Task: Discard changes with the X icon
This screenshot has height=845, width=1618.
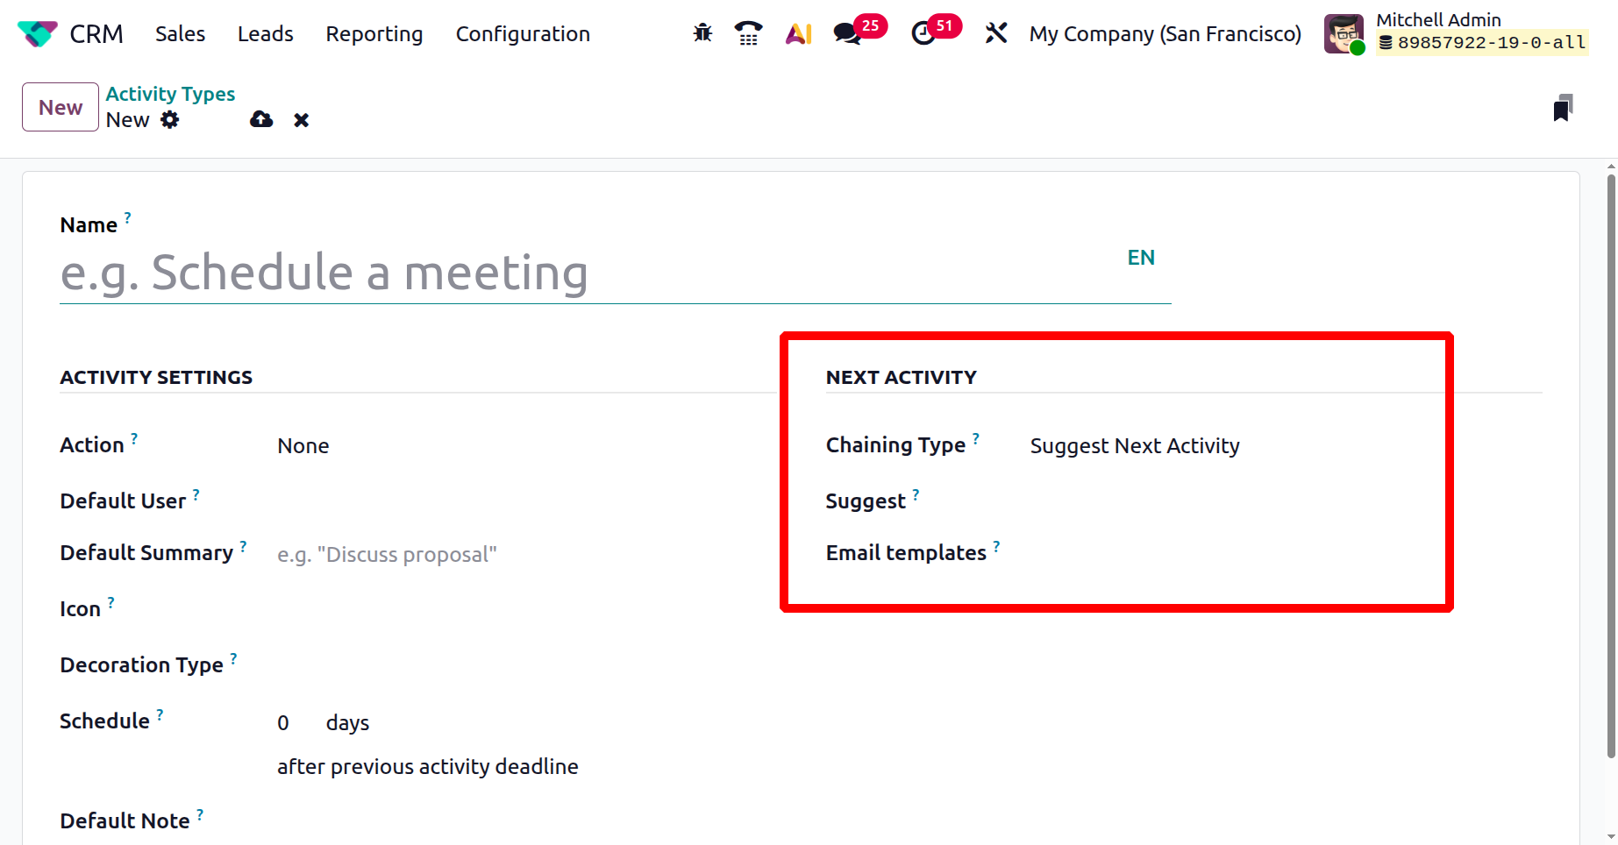Action: coord(301,120)
